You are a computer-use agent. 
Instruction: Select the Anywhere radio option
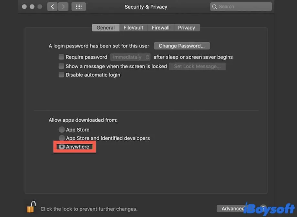[x=62, y=147]
